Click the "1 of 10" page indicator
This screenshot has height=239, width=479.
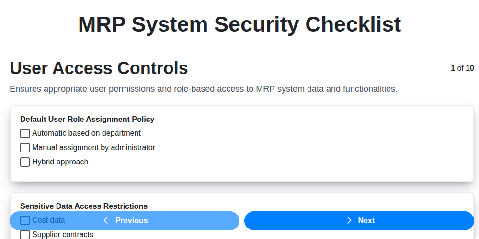pos(462,68)
